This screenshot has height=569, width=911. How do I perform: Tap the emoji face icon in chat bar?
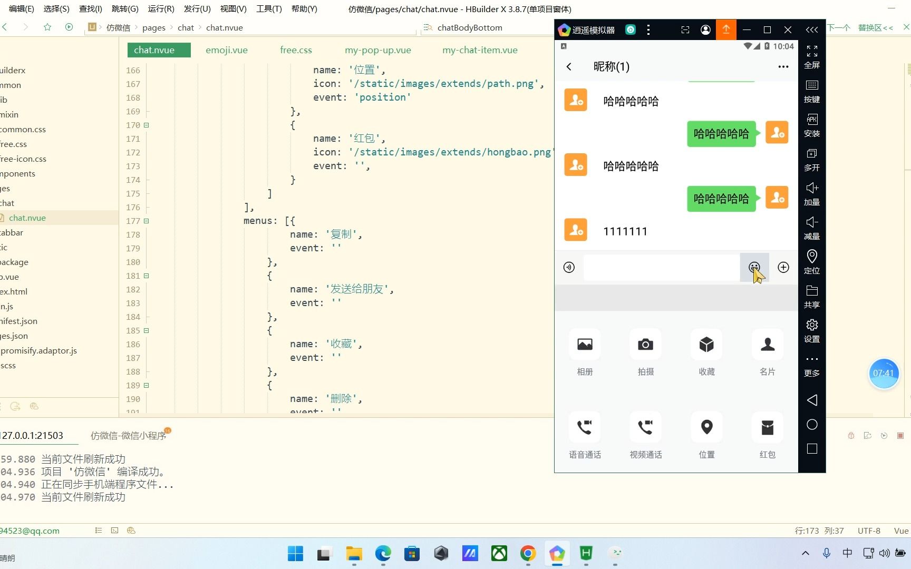(754, 267)
